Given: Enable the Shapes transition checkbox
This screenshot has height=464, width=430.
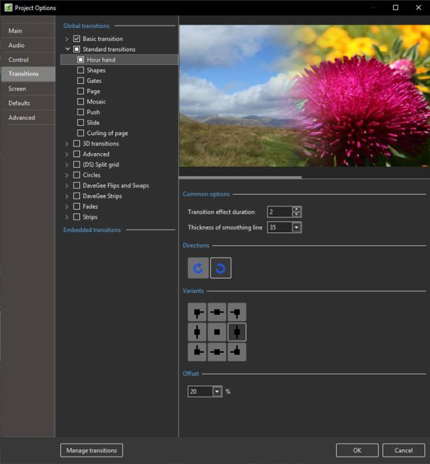Looking at the screenshot, I should click(81, 70).
